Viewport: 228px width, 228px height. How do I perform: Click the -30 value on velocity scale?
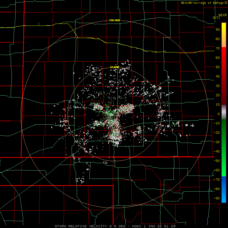click(217, 142)
